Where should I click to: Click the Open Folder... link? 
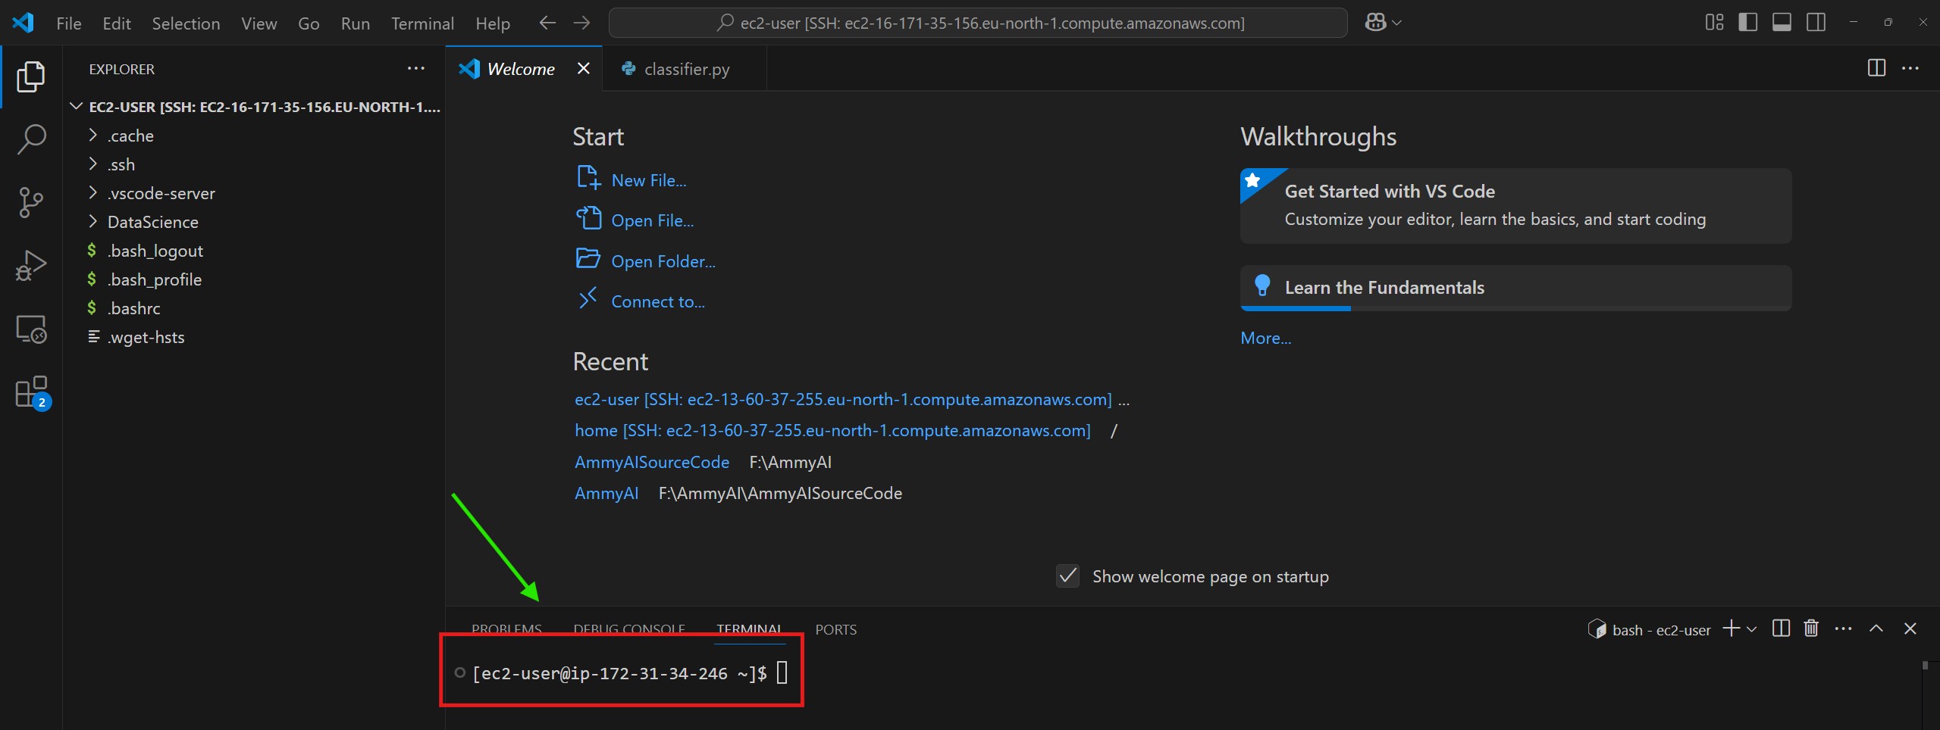pyautogui.click(x=663, y=261)
